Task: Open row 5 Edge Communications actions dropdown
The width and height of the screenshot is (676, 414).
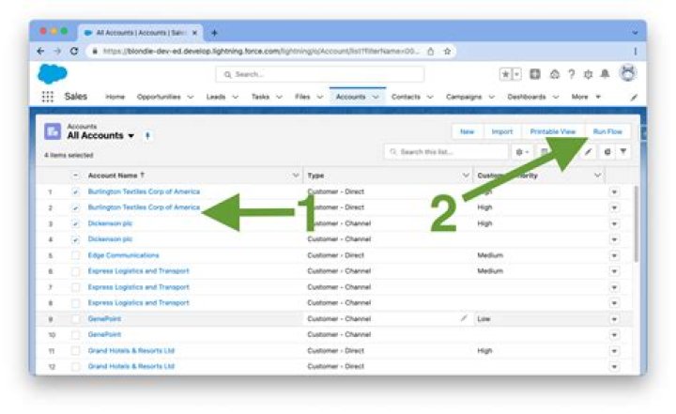Action: pyautogui.click(x=614, y=255)
